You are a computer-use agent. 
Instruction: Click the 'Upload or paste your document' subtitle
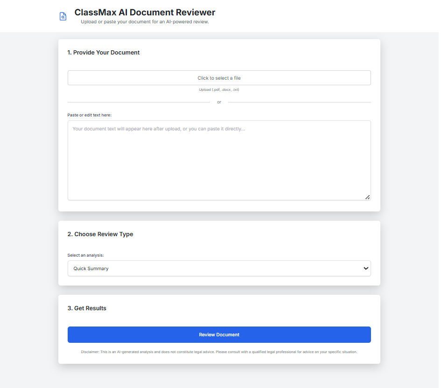point(145,22)
